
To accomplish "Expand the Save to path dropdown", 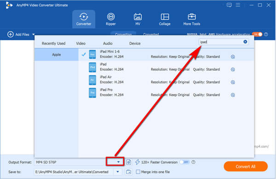I will [118, 172].
